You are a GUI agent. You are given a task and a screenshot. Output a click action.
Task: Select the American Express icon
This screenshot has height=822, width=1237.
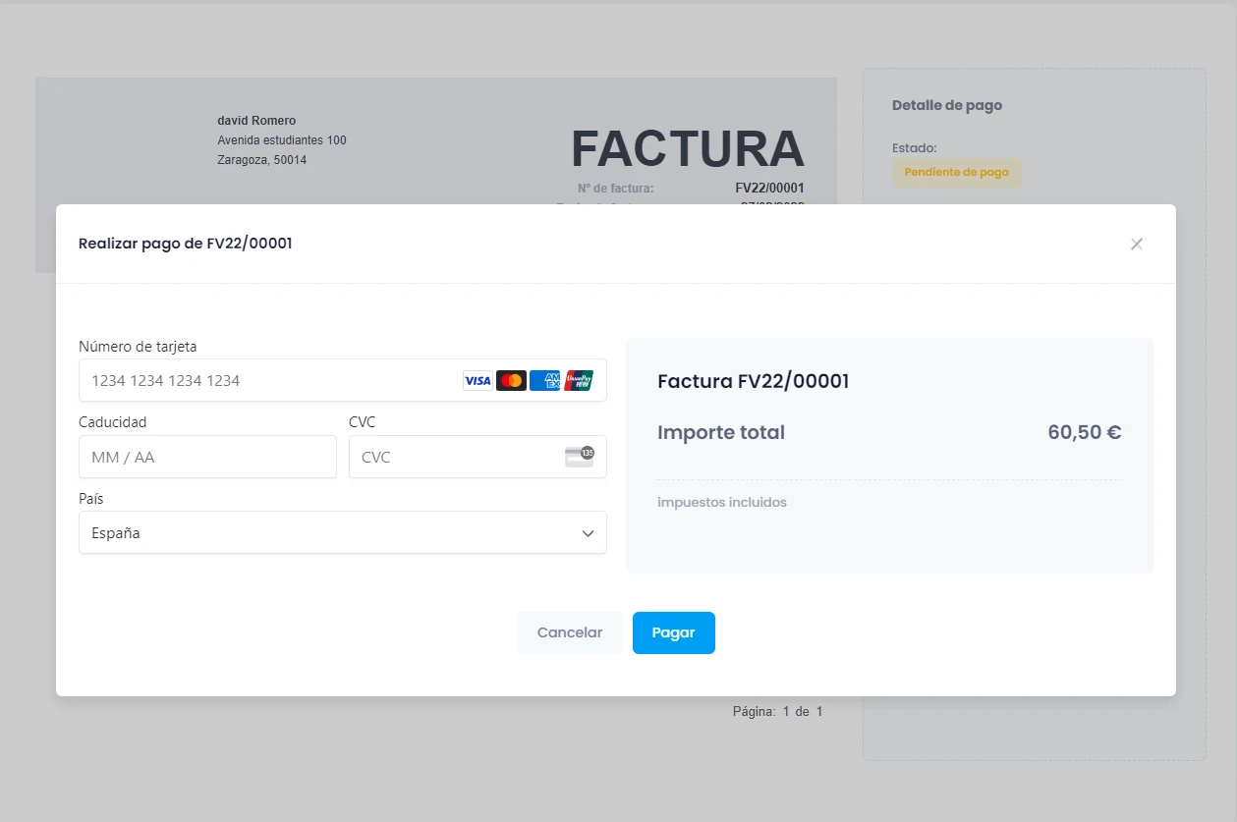pos(546,380)
